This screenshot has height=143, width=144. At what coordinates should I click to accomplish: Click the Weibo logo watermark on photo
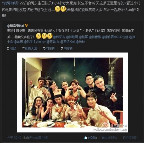[x=106, y=125]
